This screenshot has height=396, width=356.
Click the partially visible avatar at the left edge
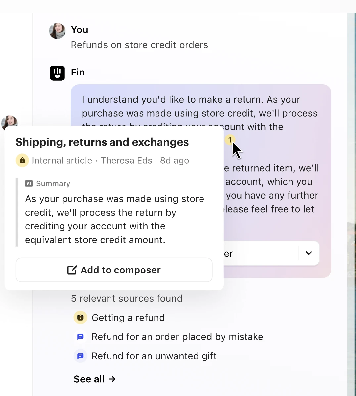(x=9, y=123)
